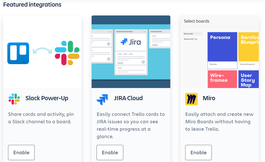Click the Featured integrations heading

pos(32,5)
